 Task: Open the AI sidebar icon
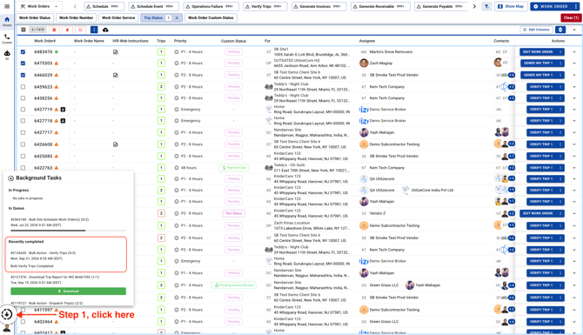(7, 55)
